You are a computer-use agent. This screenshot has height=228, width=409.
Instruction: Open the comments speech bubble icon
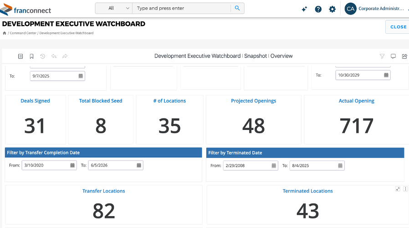click(393, 56)
